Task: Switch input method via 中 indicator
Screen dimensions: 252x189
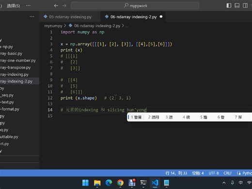Action: 240,183
